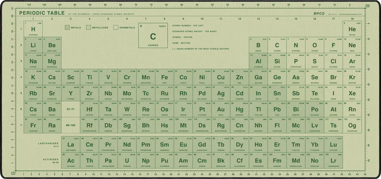Click the Periodic Table title
This screenshot has height=179, width=381.
tap(42, 13)
